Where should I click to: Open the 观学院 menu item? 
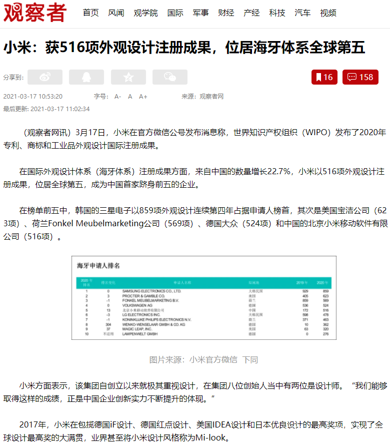145,13
